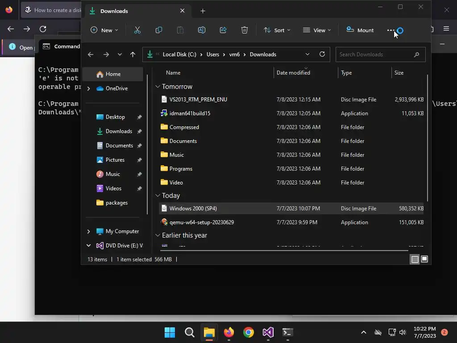Select idman641build15 application file
Viewport: 457px width, 343px height.
(291, 113)
